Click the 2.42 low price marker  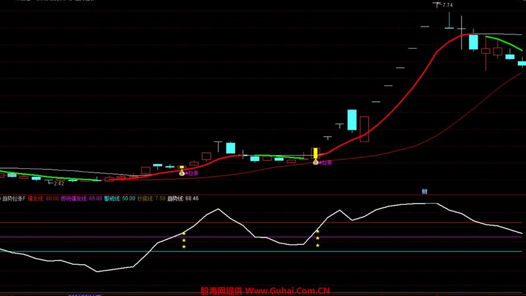pos(58,184)
